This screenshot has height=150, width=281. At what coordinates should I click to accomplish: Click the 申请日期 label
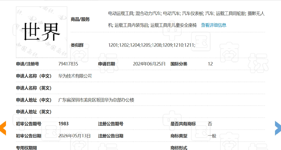click(x=106, y=64)
